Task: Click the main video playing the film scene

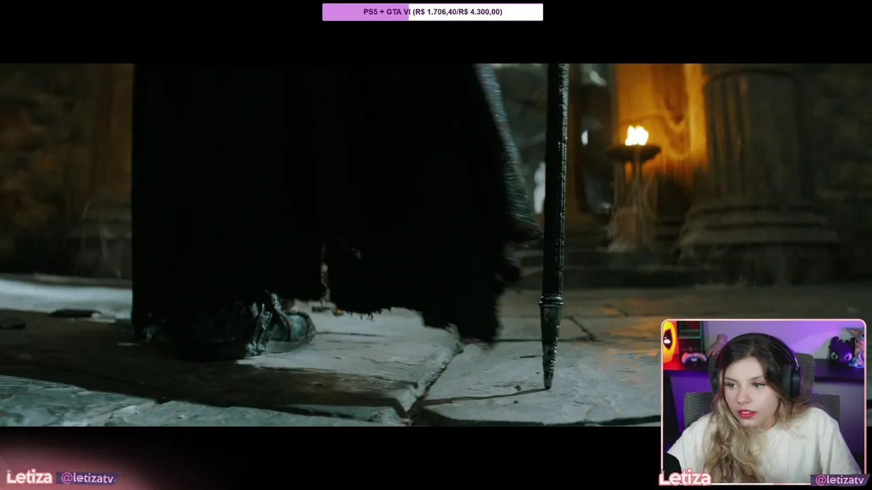Action: click(436, 245)
